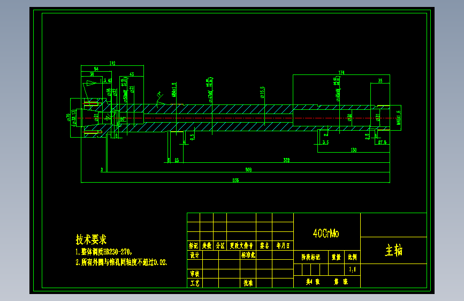Click the M46x1.5 thread callout

point(398,118)
